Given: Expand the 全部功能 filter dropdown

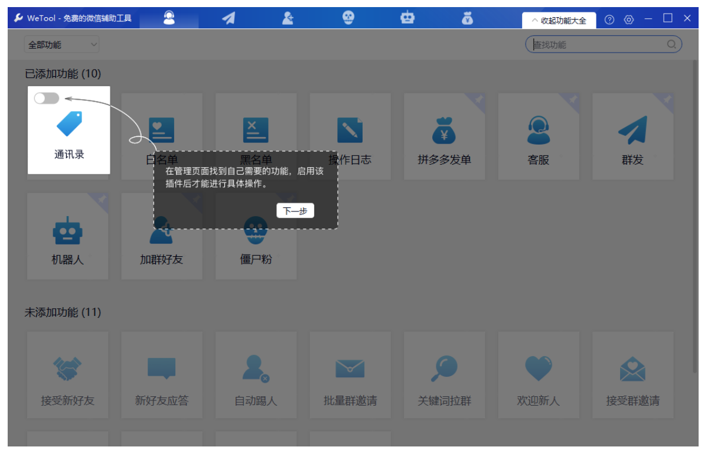Looking at the screenshot, I should [61, 44].
